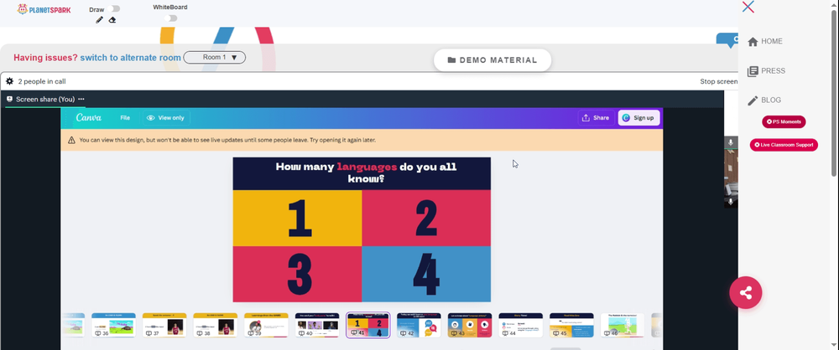Select slide 37 thumbnail
The height and width of the screenshot is (350, 839).
coord(164,326)
